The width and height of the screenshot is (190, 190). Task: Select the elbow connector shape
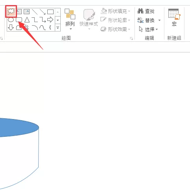[35, 20]
